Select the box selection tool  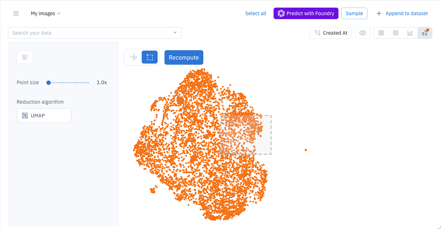coord(150,57)
